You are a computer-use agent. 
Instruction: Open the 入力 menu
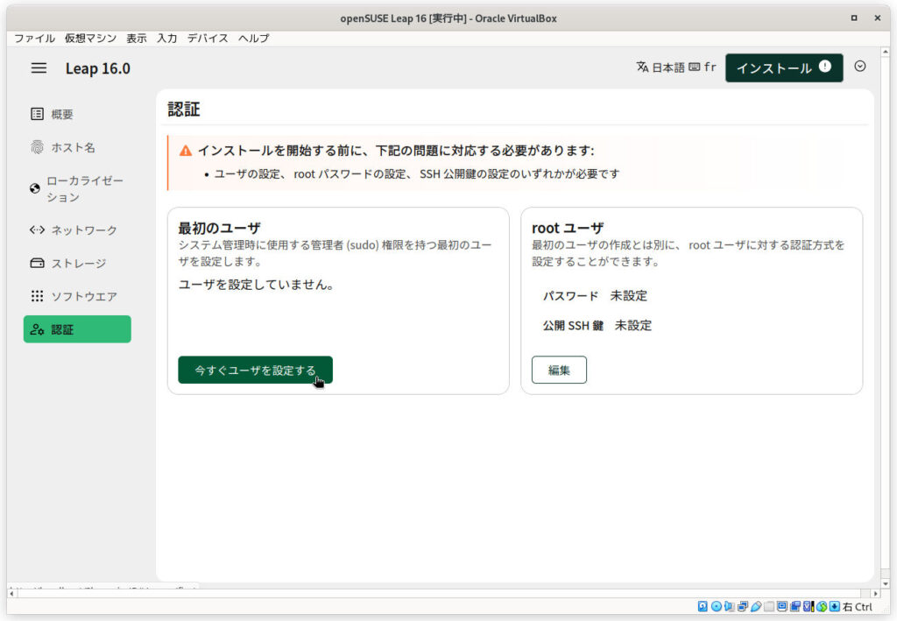click(167, 38)
